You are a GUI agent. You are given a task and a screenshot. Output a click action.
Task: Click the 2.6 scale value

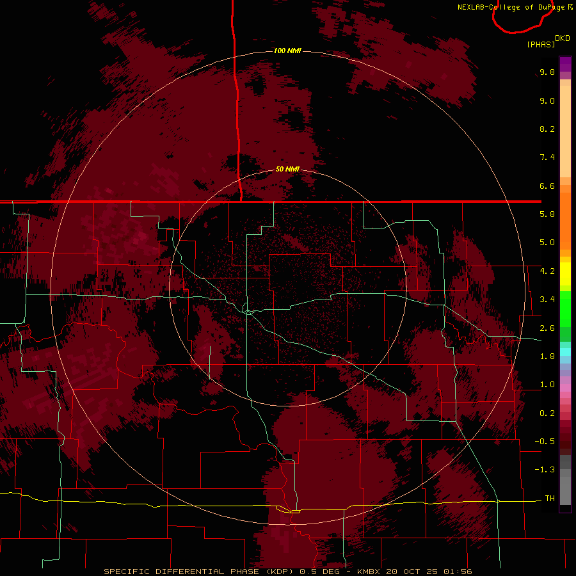click(547, 328)
